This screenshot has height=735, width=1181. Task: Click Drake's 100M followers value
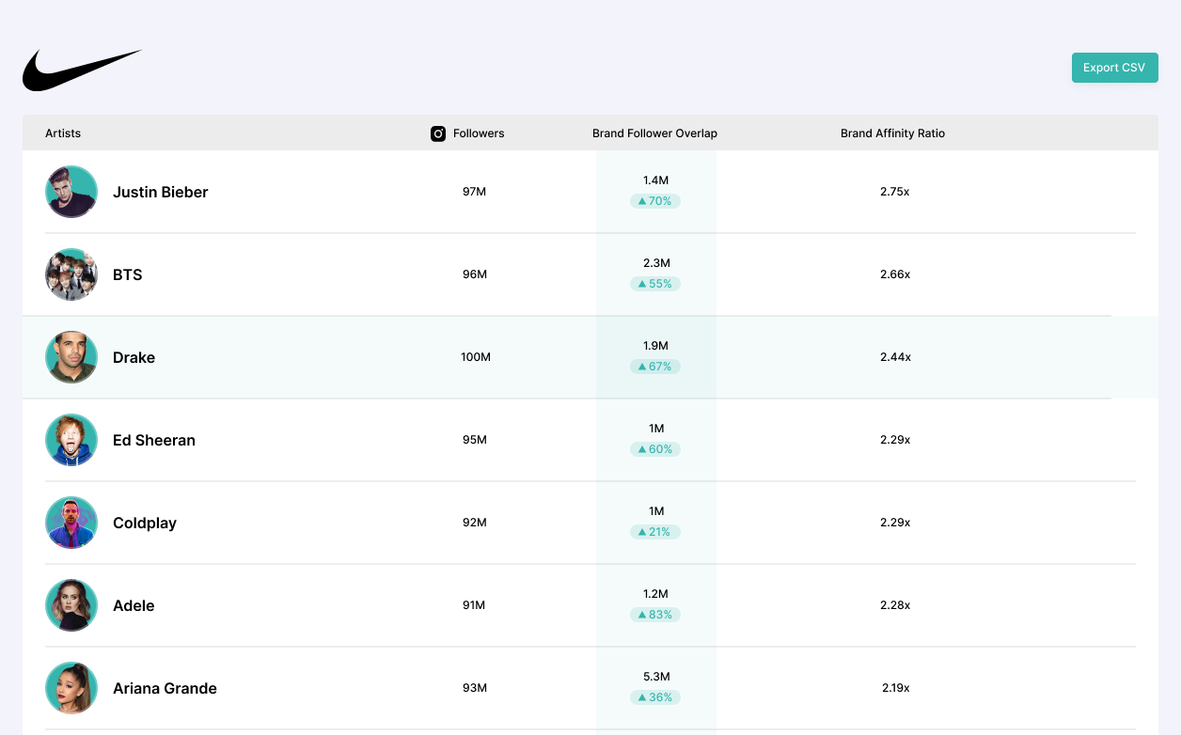click(x=476, y=357)
